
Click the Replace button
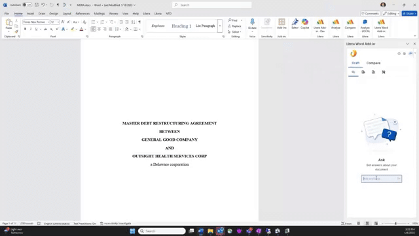click(x=234, y=26)
